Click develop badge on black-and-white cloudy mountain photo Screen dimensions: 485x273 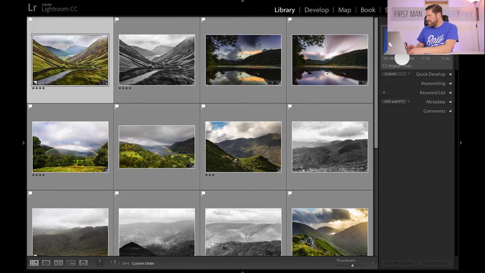pyautogui.click(x=365, y=170)
